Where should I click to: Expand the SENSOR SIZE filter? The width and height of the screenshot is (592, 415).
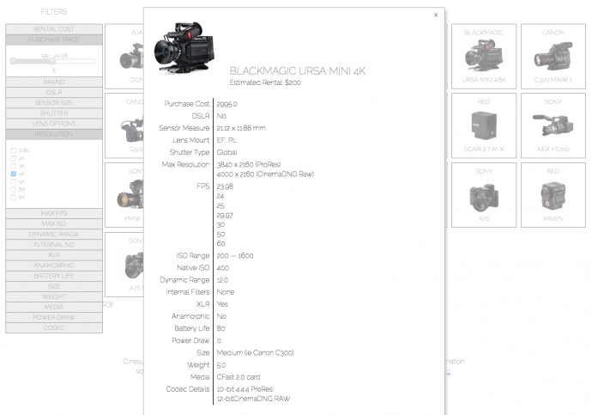[x=54, y=103]
